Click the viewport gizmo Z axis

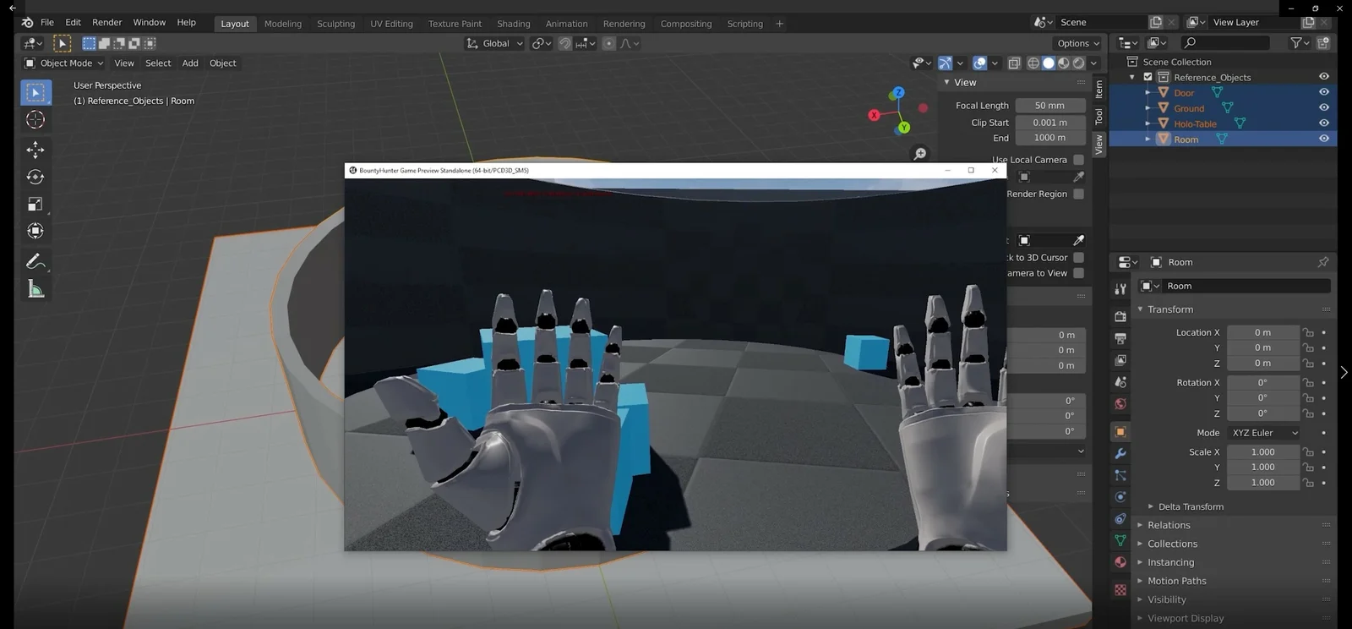[x=898, y=92]
